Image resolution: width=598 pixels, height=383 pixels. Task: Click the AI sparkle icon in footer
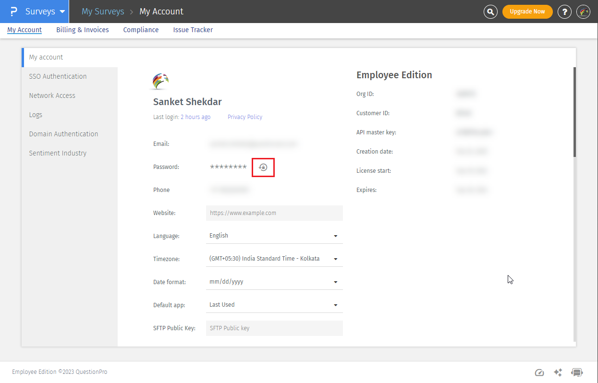(558, 372)
